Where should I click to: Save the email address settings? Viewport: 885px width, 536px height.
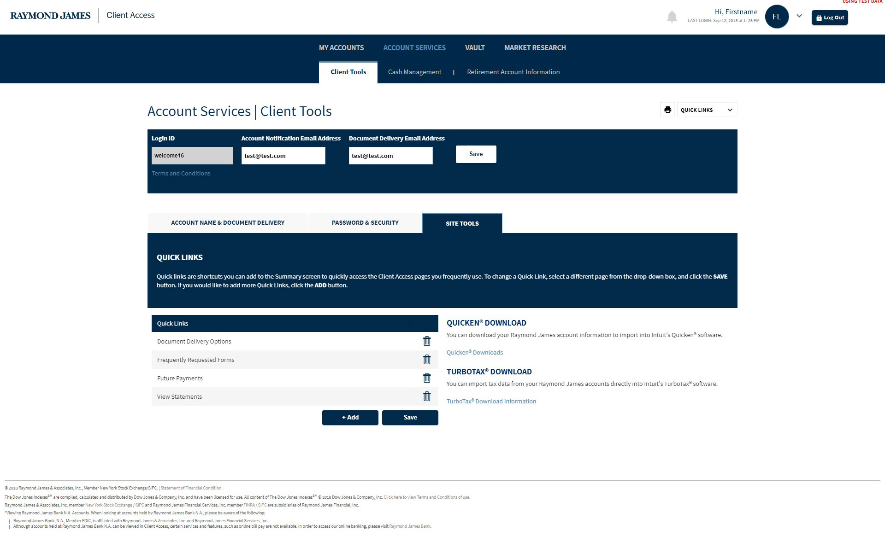[x=476, y=154]
